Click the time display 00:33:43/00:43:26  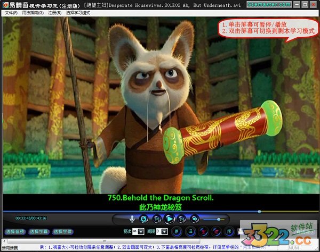pos(31,218)
